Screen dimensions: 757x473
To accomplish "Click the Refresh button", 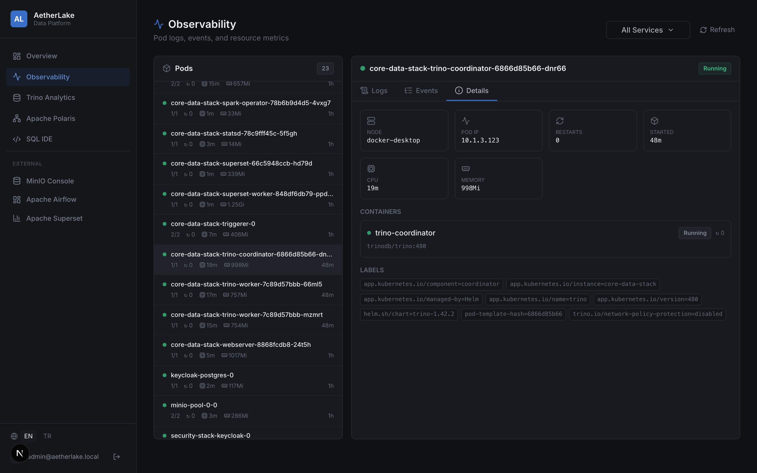I will 717,30.
